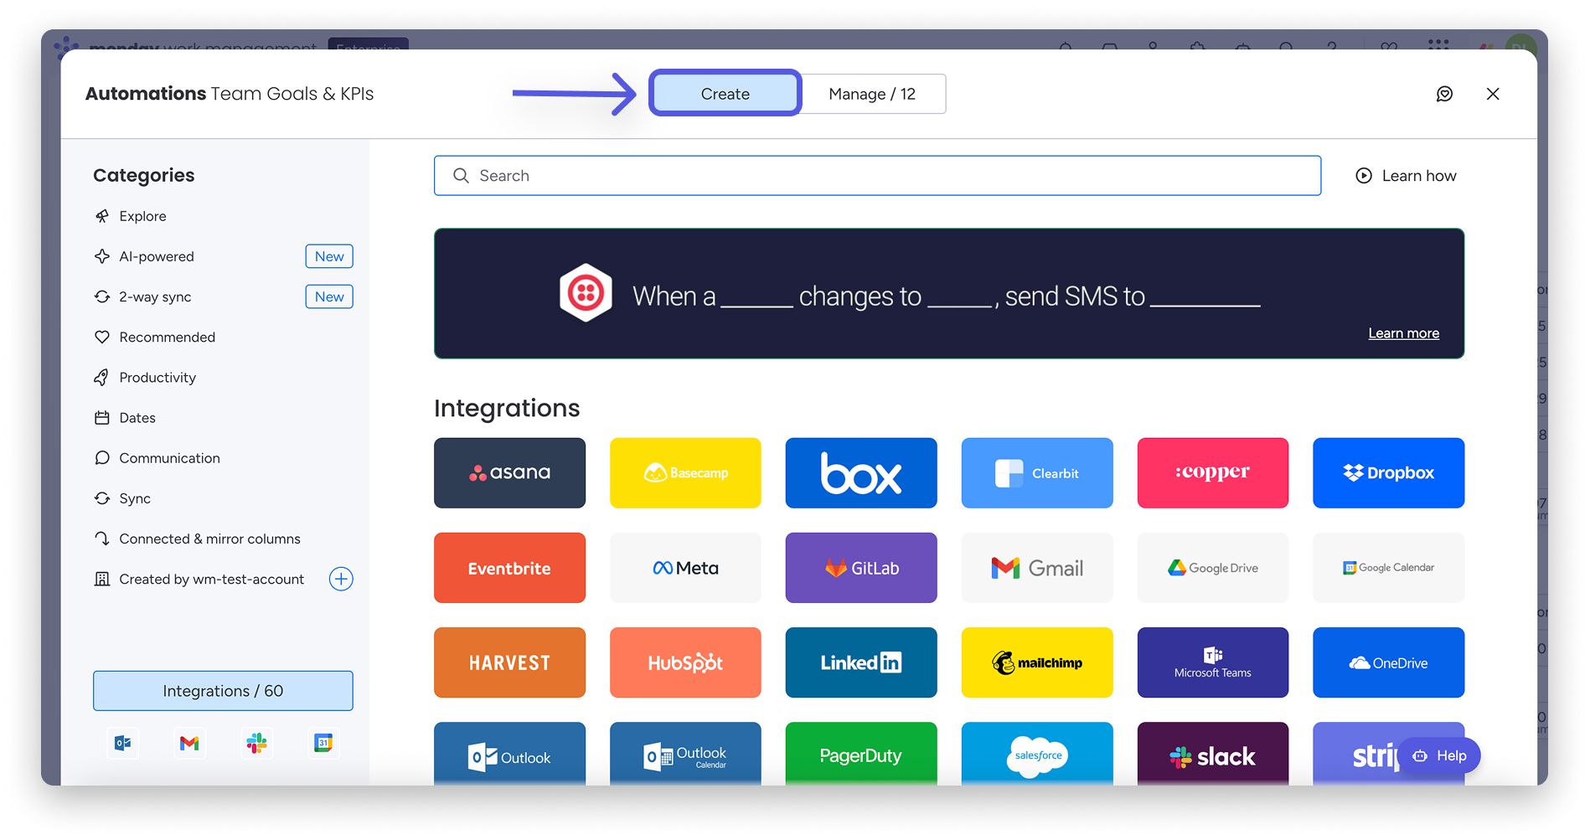Screen dimensions: 1590x840
Task: Select the Twilio SMS recipe banner
Action: [949, 294]
